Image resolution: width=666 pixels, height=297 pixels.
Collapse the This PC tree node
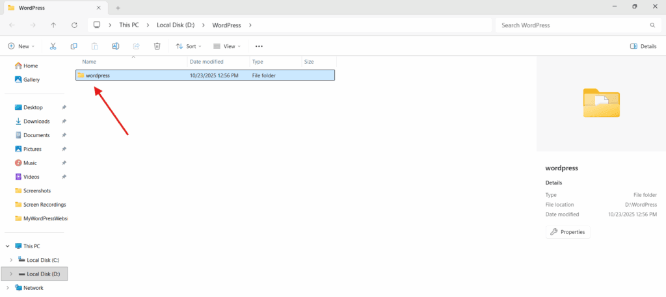point(7,246)
